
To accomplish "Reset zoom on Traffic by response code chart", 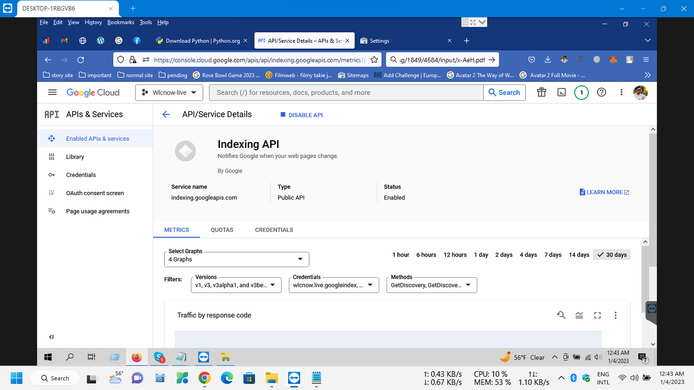I will (x=561, y=315).
